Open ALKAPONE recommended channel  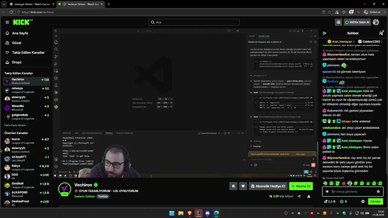point(27,194)
